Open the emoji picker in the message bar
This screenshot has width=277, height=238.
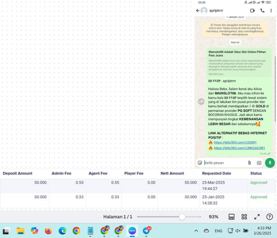[x=200, y=163]
